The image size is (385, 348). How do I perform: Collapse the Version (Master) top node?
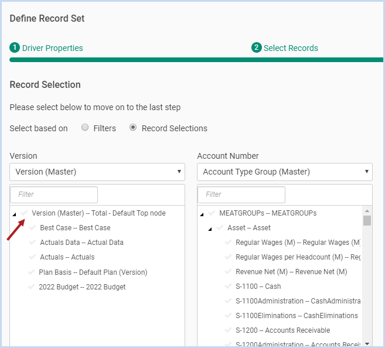point(14,214)
